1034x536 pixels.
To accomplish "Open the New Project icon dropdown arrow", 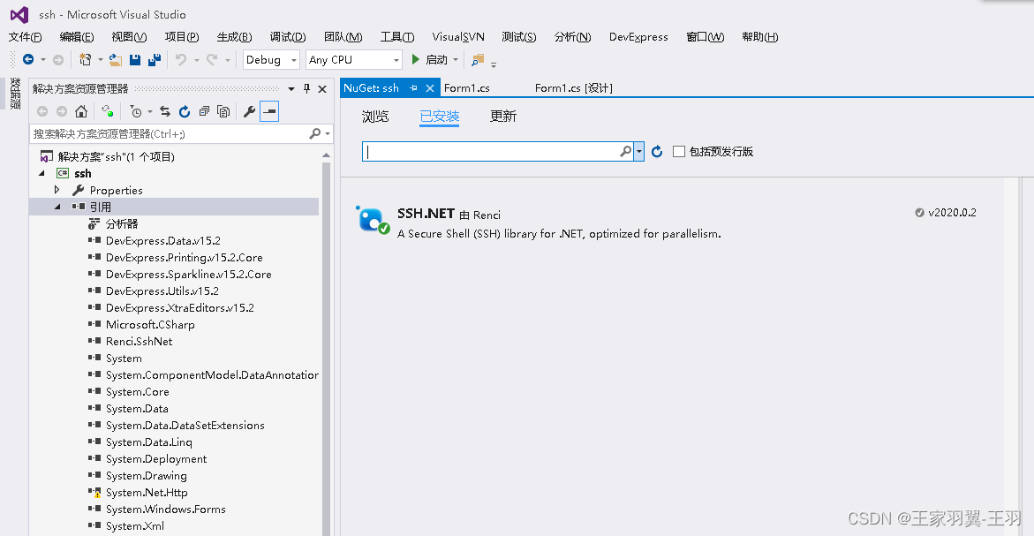I will pyautogui.click(x=101, y=60).
